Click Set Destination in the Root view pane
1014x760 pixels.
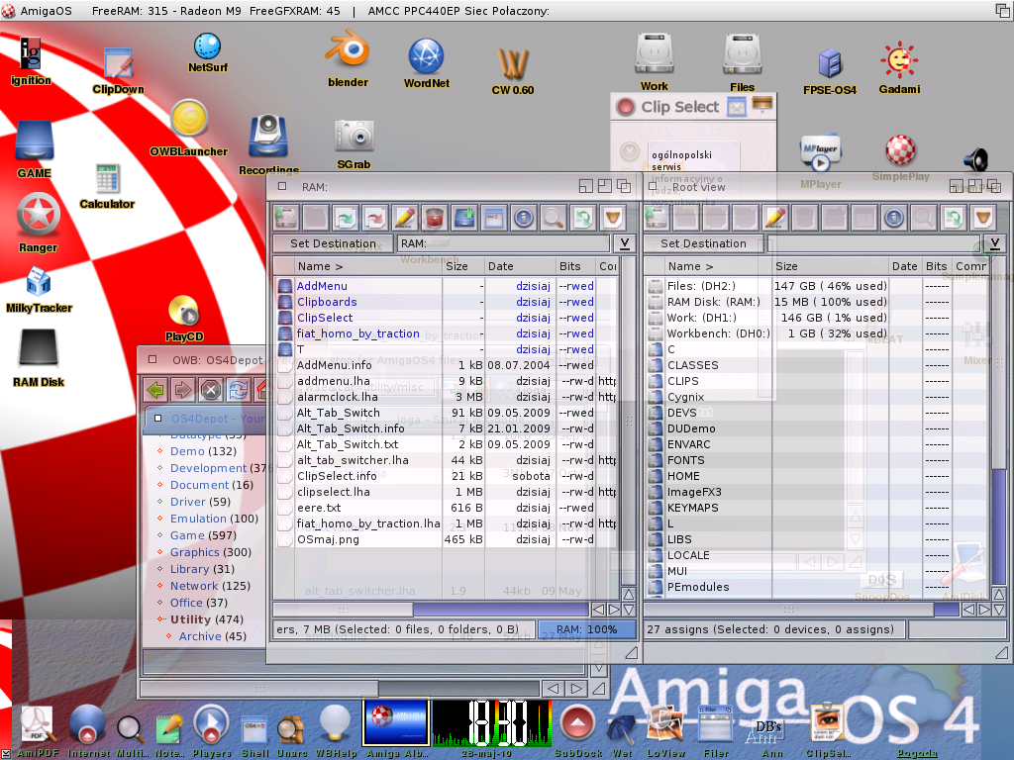[703, 243]
